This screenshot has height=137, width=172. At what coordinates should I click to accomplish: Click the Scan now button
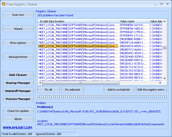(x=18, y=15)
